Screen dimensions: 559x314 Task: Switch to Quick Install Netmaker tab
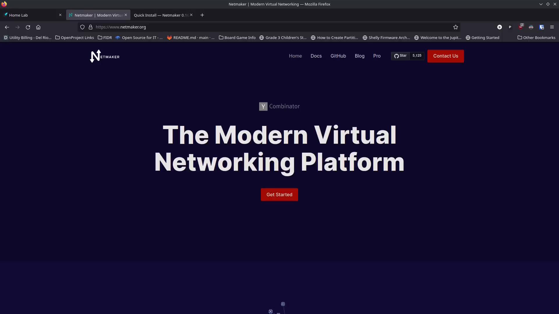(160, 15)
